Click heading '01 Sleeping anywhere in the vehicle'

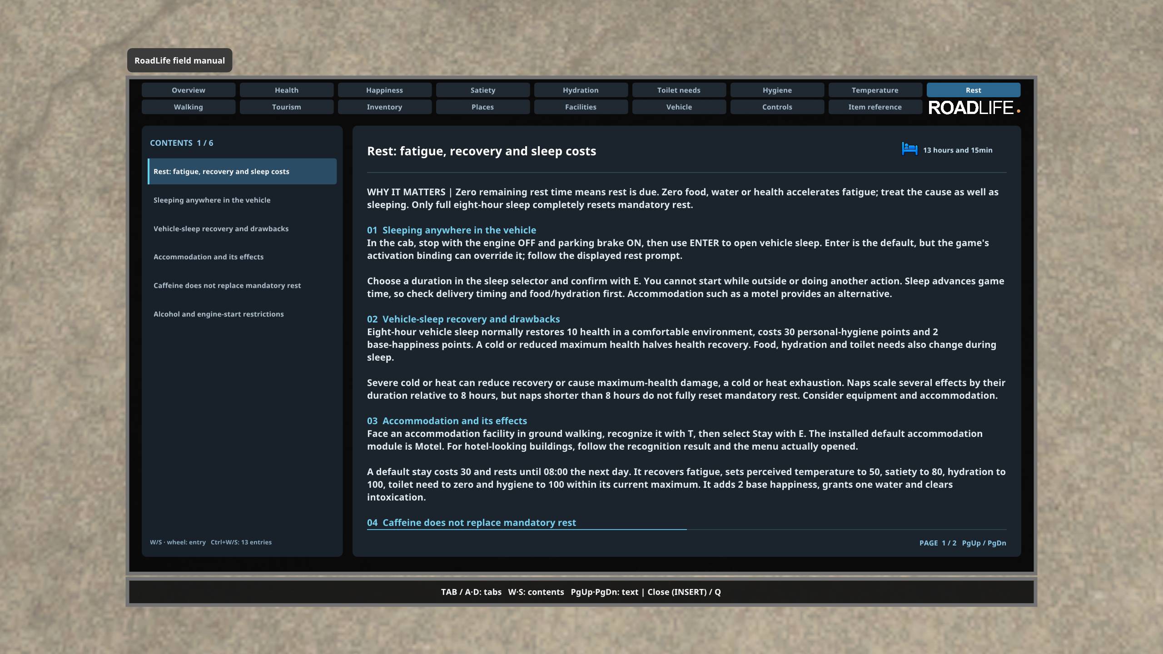pyautogui.click(x=452, y=230)
